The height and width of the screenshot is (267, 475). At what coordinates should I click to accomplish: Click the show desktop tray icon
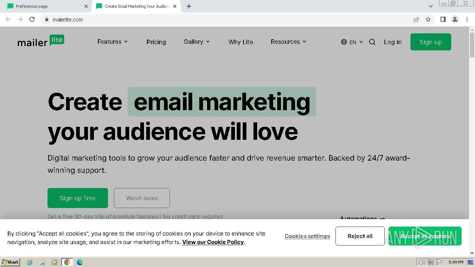pos(471,262)
